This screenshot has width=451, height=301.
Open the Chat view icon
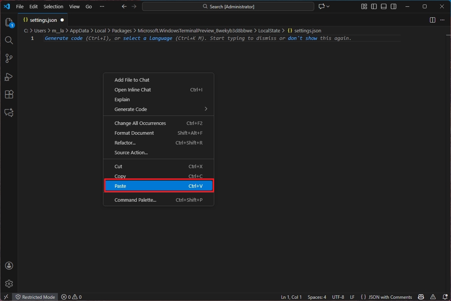point(9,112)
